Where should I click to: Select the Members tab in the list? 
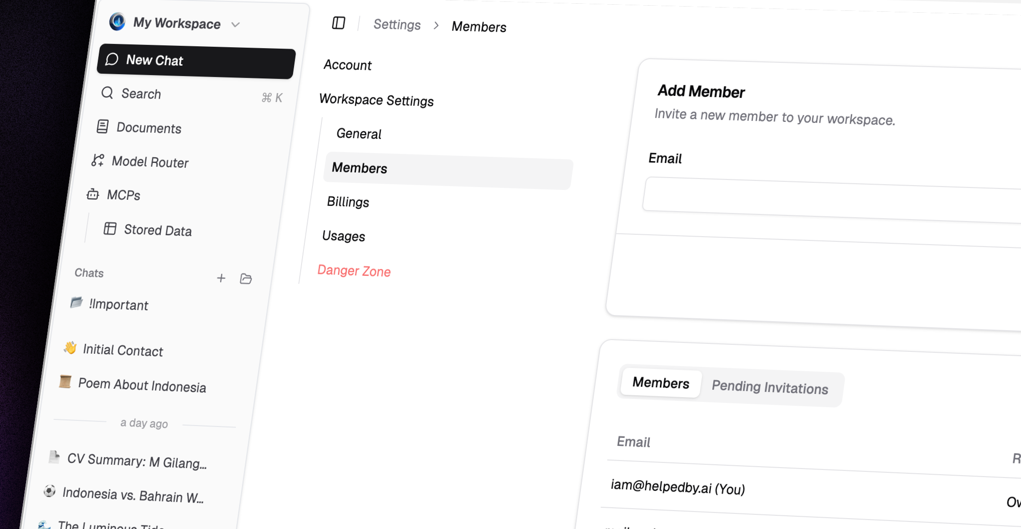click(x=660, y=383)
